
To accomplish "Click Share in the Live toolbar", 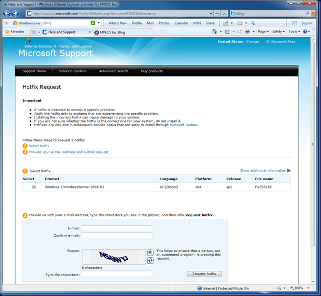I will [x=210, y=23].
